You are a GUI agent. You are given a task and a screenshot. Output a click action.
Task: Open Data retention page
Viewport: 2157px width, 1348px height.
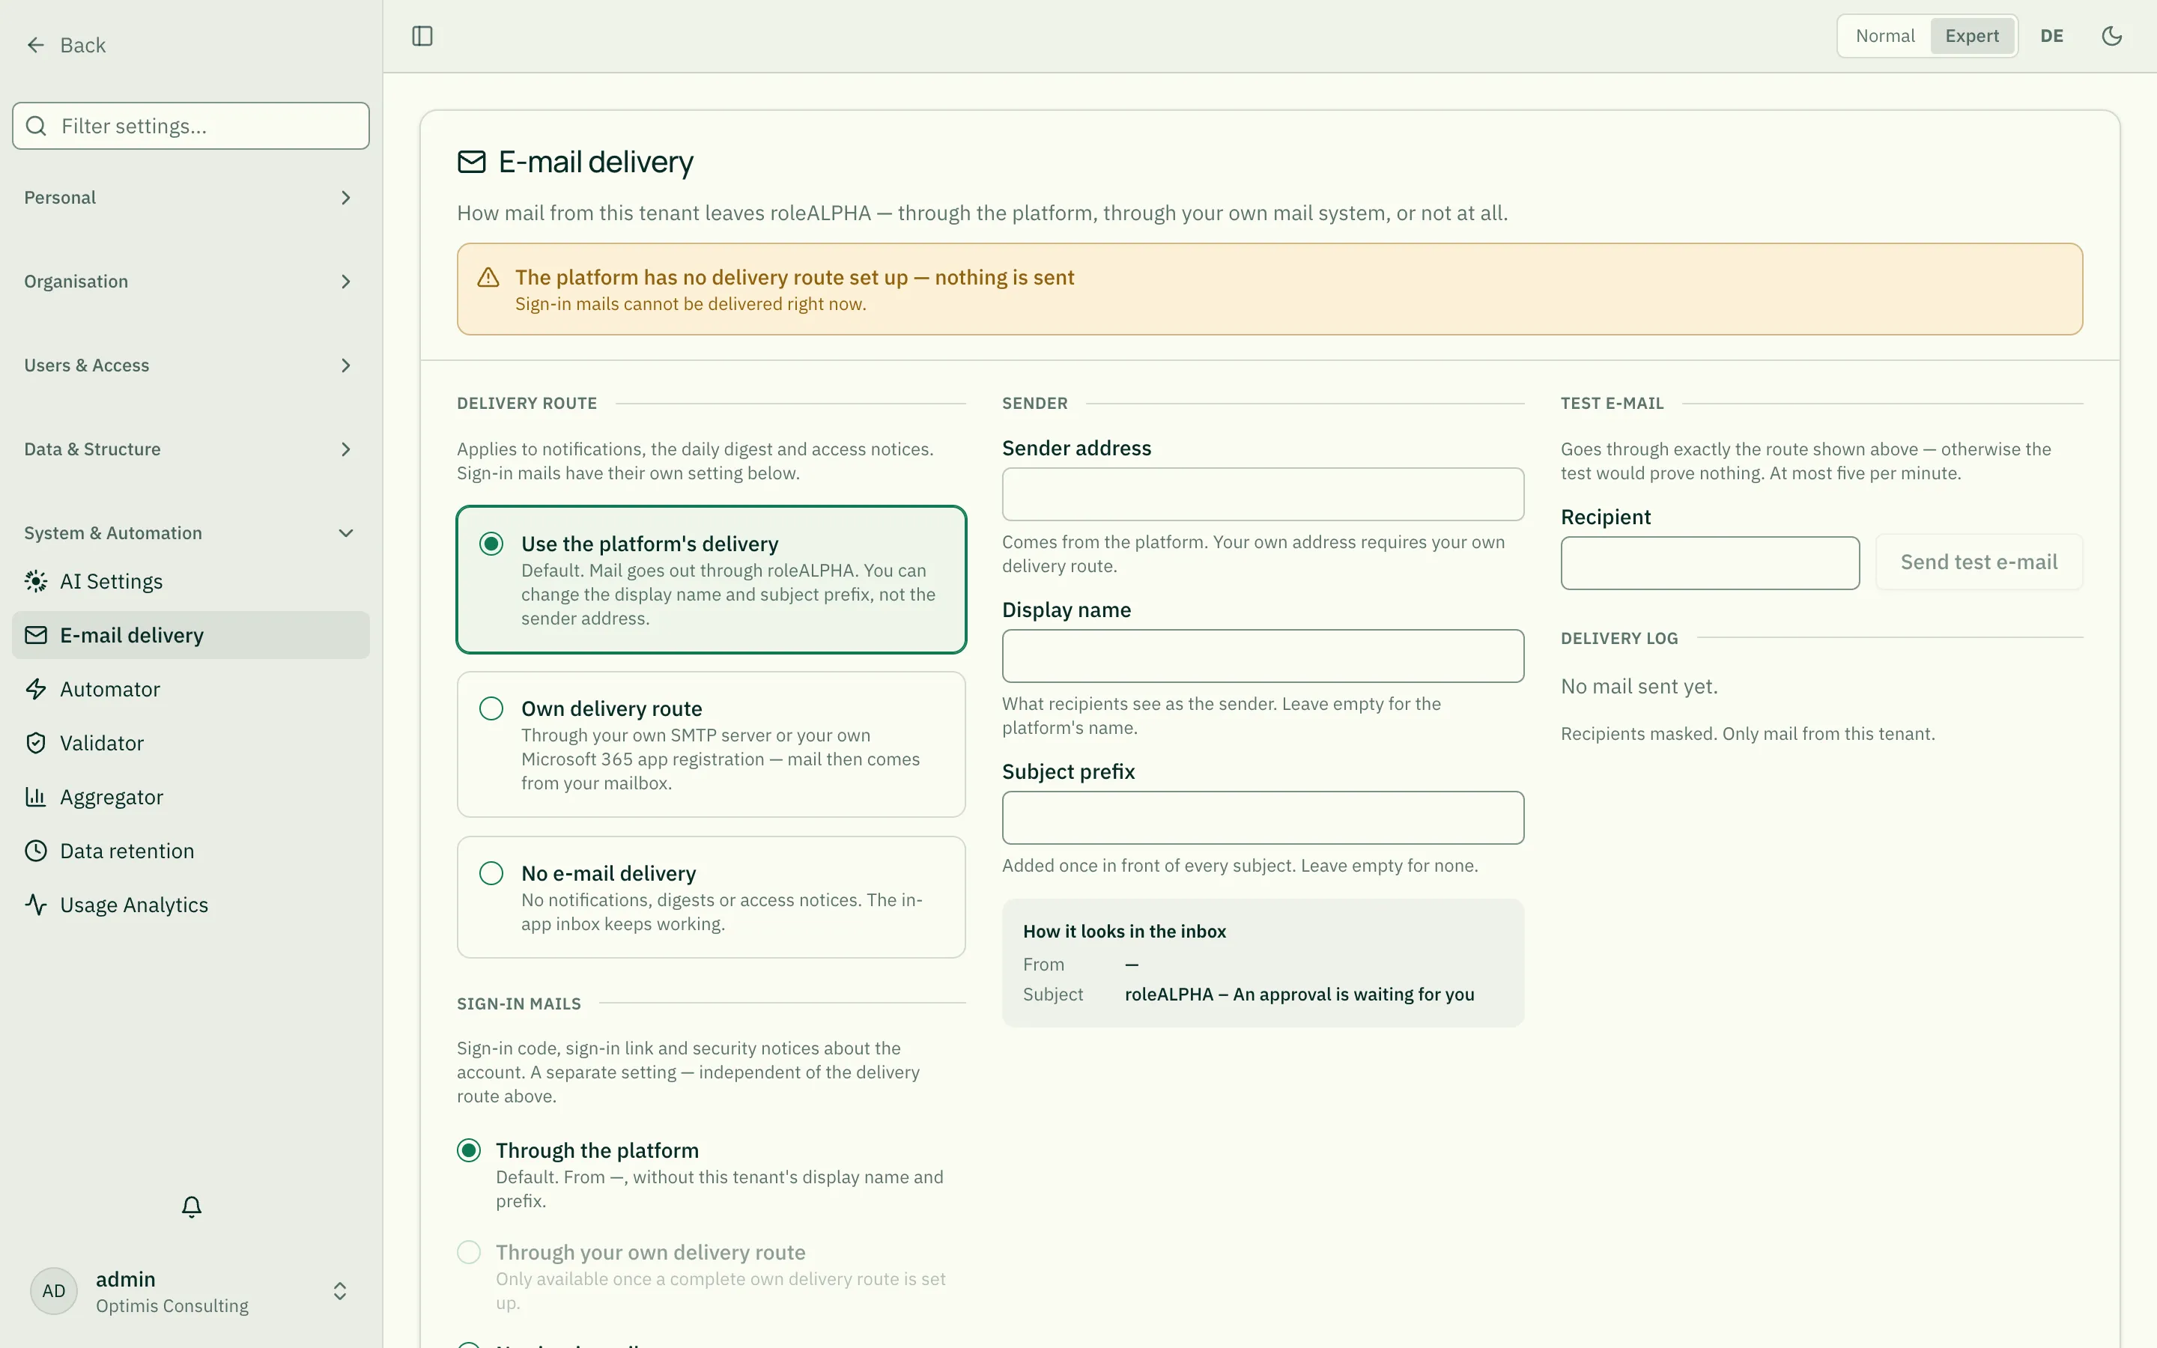click(191, 851)
